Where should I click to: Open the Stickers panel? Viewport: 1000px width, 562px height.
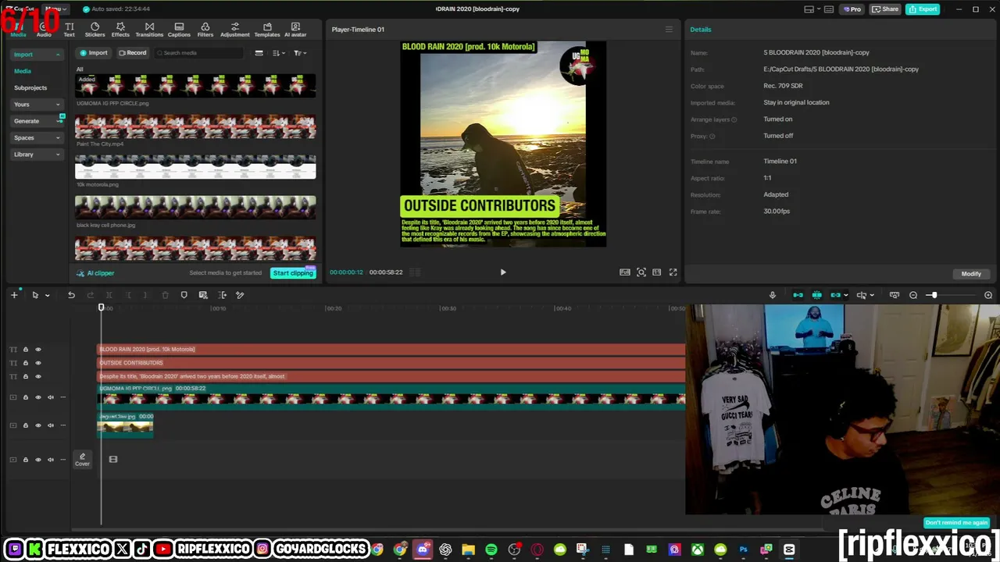(x=95, y=30)
